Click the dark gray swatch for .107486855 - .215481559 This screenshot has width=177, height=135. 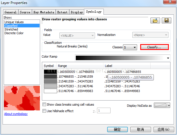50,77
